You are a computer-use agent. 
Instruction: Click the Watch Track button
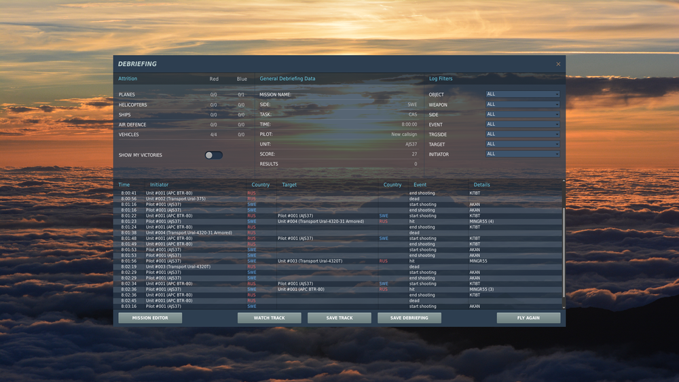[x=270, y=318]
